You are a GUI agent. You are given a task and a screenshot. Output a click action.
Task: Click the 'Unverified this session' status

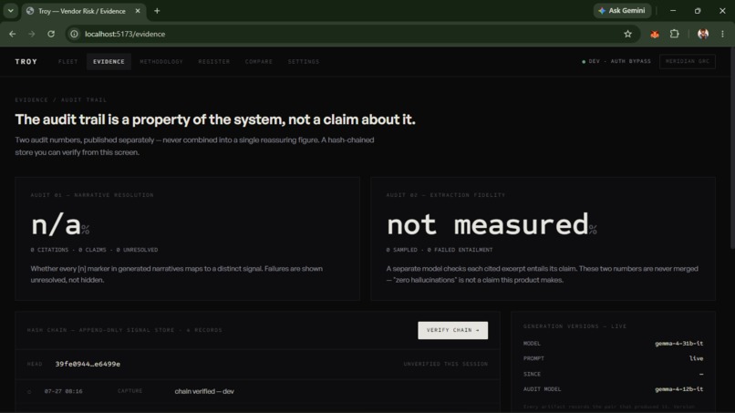coord(445,364)
